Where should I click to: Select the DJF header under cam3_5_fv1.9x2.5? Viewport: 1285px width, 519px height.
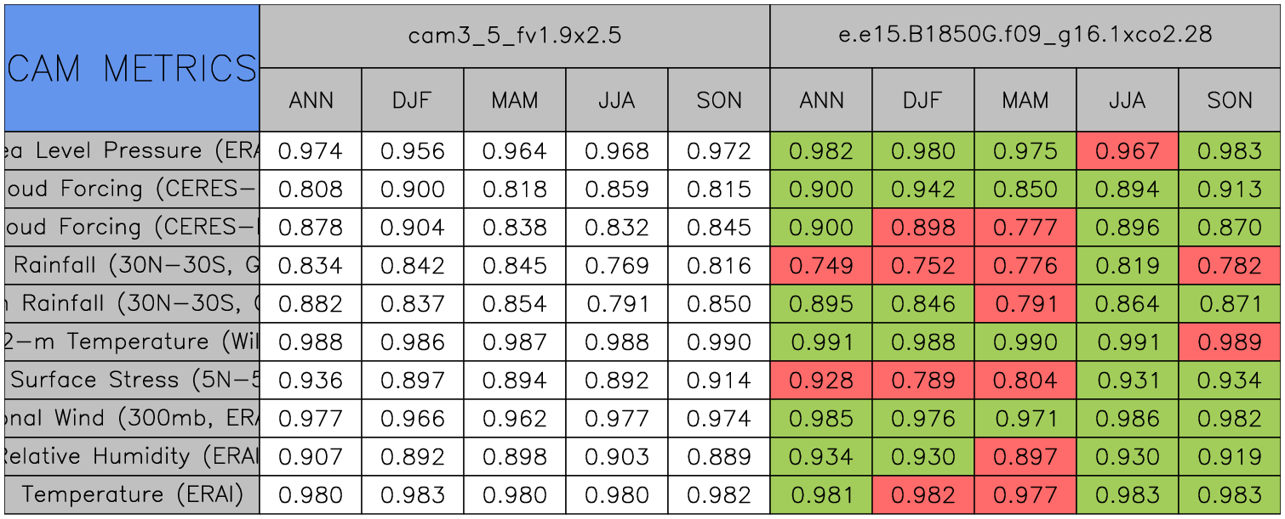412,100
